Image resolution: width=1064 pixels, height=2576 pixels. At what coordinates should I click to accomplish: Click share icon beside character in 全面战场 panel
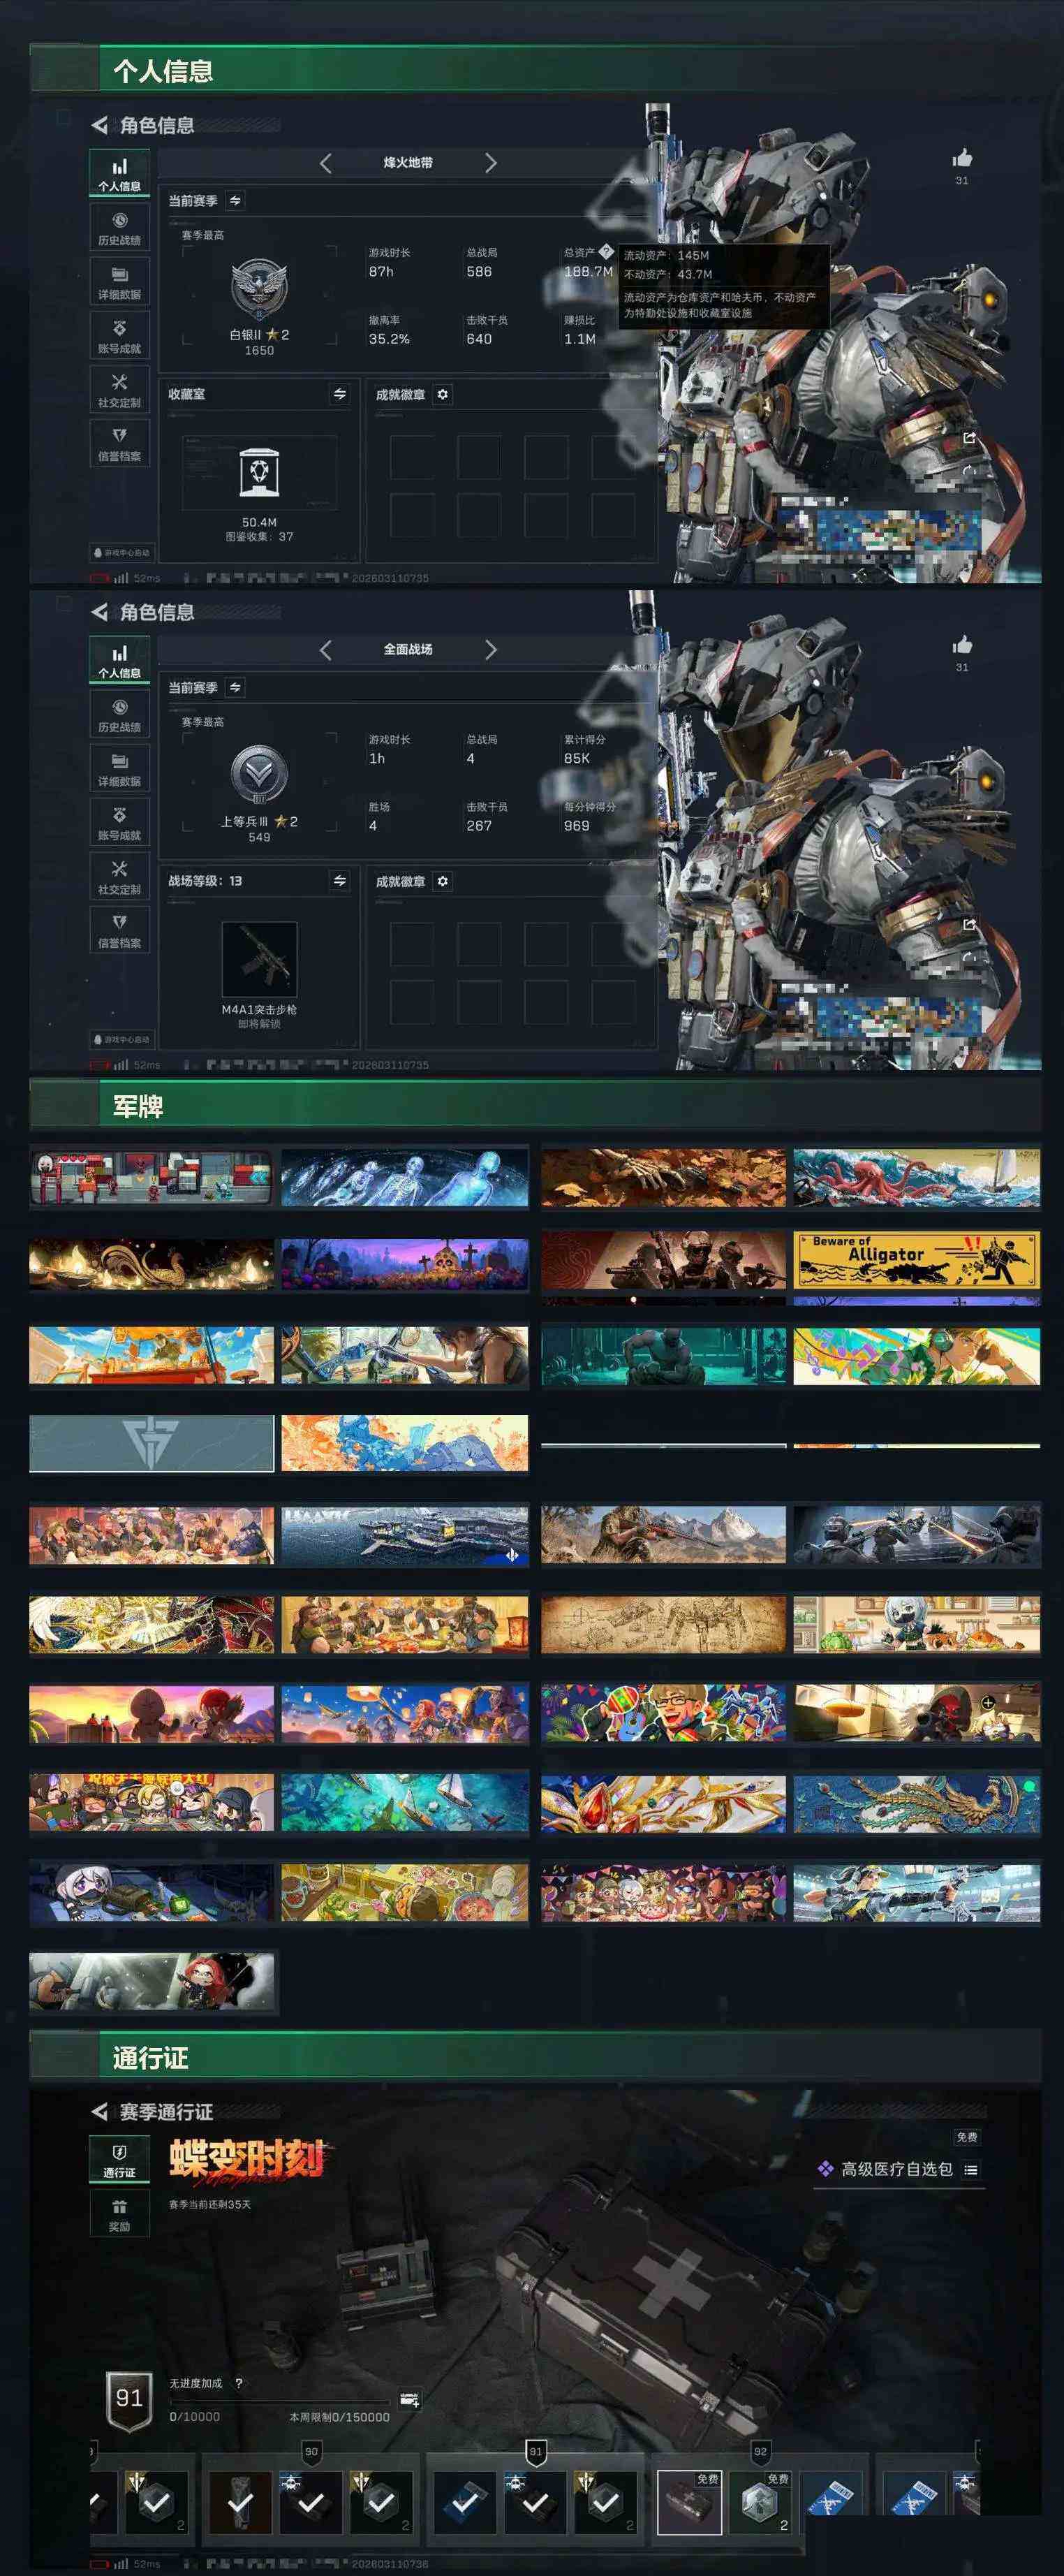coord(968,925)
